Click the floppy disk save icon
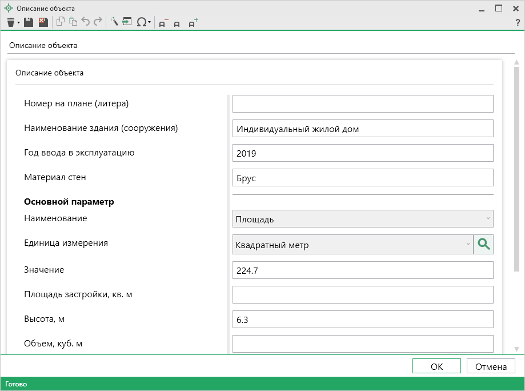Screen dimensions: 525x391 29,22
